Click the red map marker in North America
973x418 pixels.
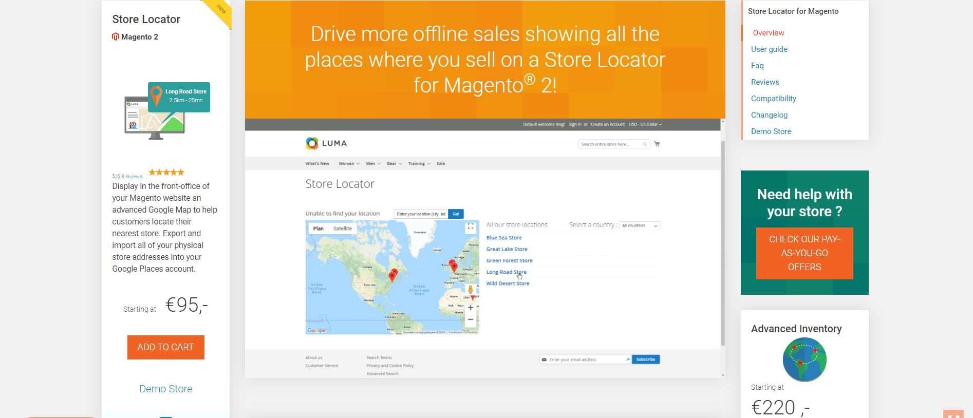coord(392,276)
